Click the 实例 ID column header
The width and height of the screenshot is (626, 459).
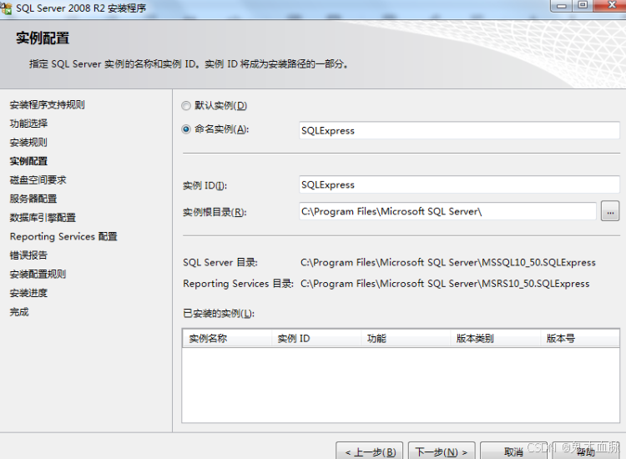[x=316, y=339]
